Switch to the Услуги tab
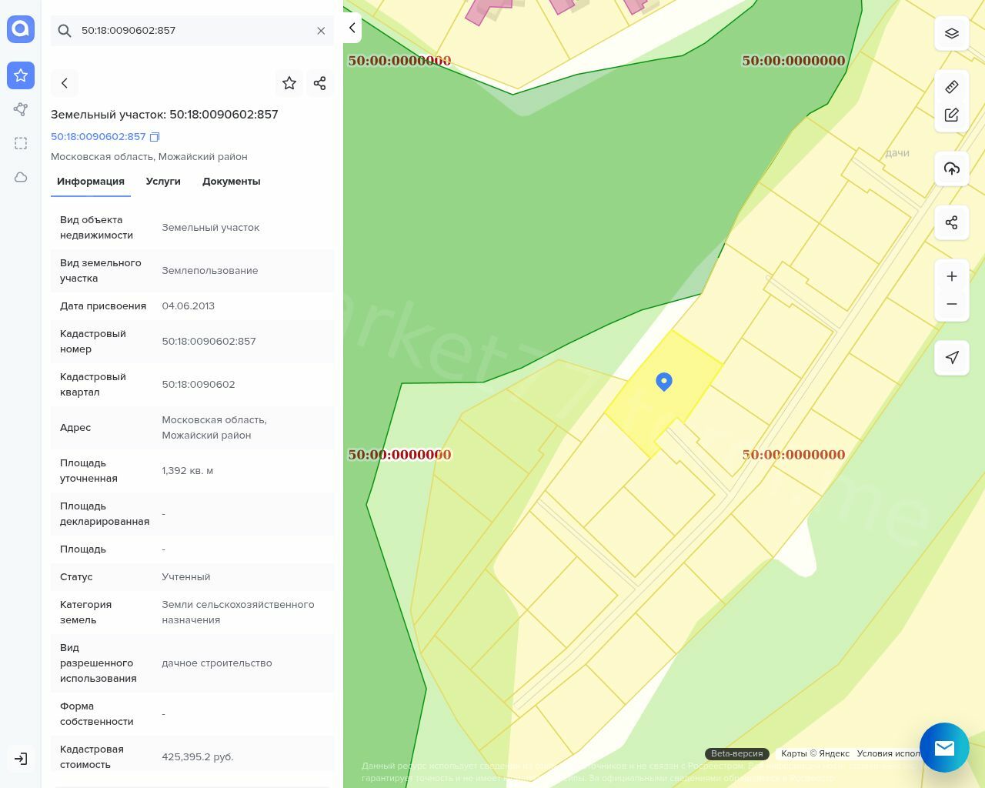The image size is (985, 788). (x=163, y=182)
